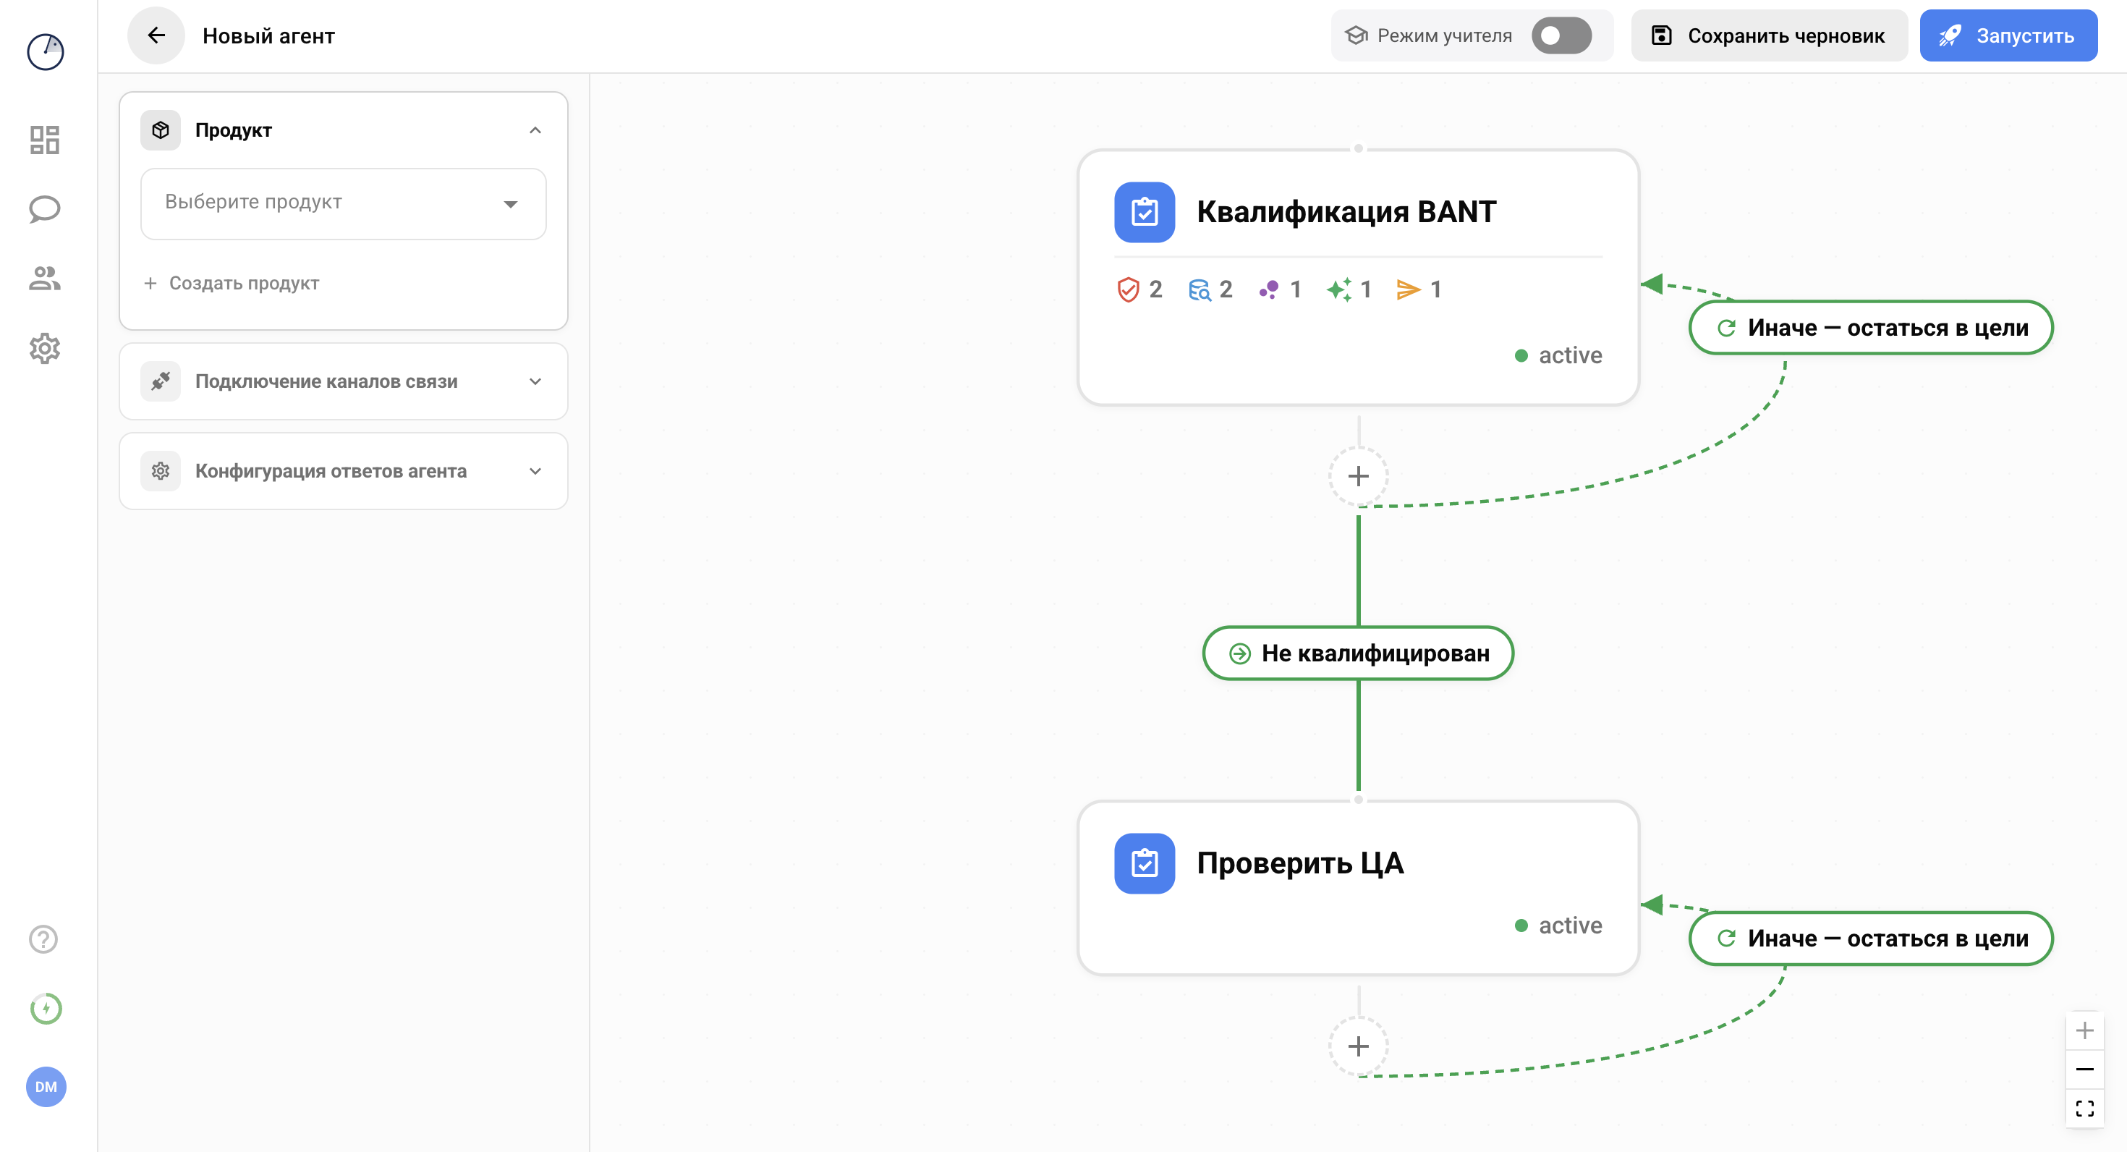Viewport: 2127px width, 1152px height.
Task: Click the red shield icon on Квалификация BANT
Action: click(x=1128, y=290)
